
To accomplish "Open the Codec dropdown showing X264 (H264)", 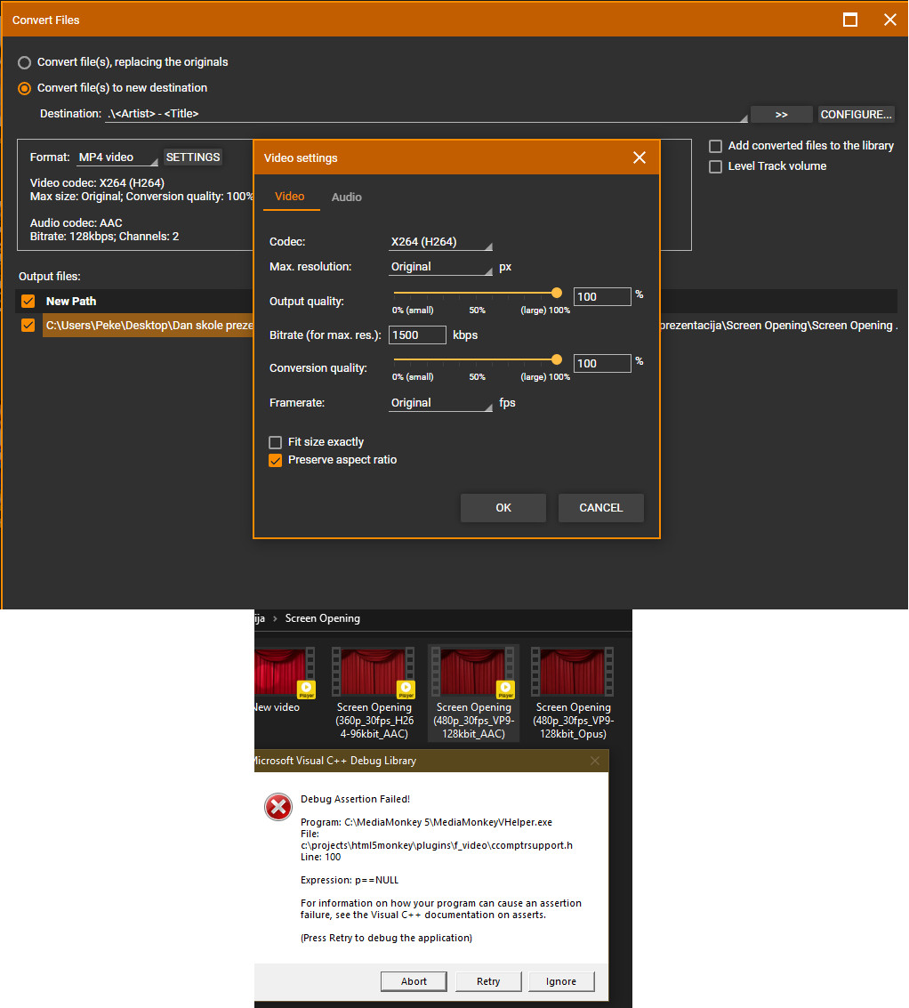I will (440, 242).
